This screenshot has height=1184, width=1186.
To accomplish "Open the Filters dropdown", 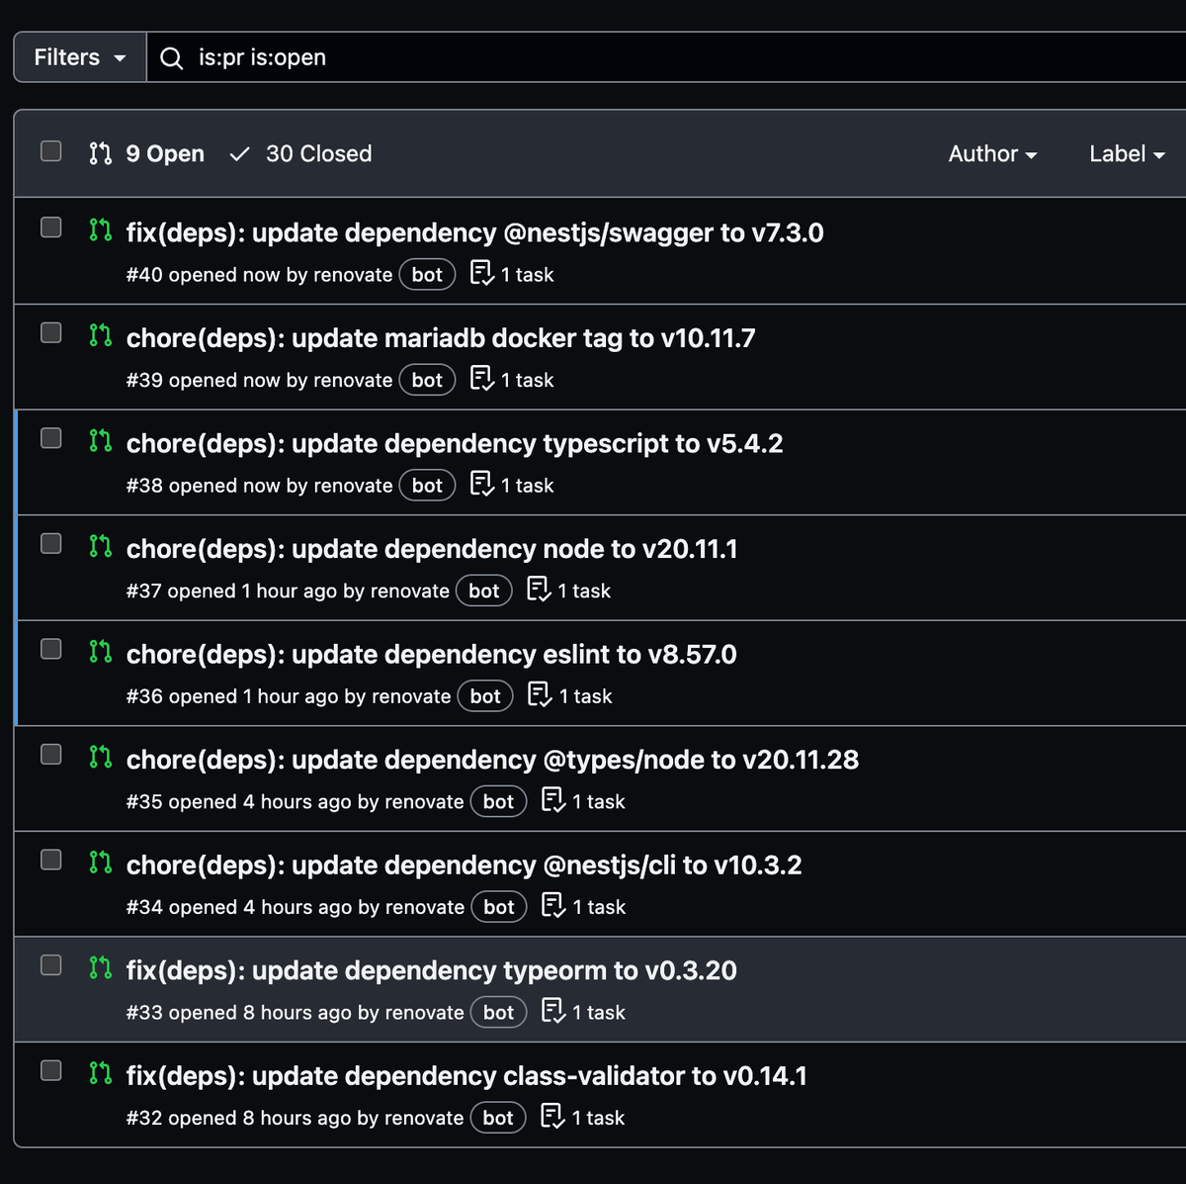I will click(80, 57).
